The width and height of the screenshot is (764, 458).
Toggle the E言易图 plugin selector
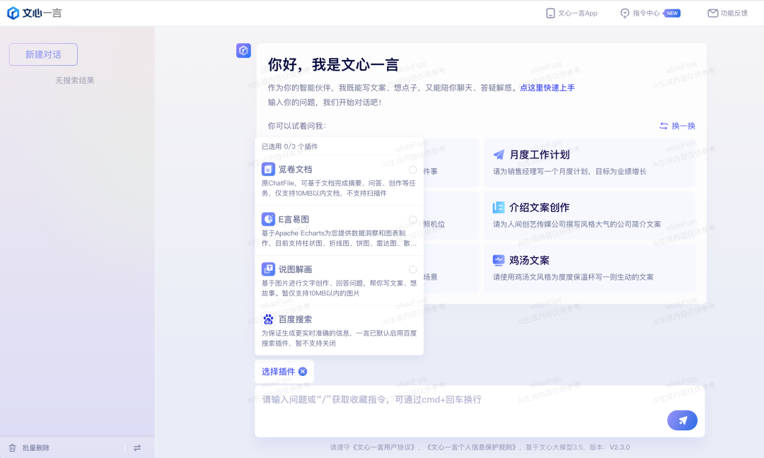coord(412,220)
